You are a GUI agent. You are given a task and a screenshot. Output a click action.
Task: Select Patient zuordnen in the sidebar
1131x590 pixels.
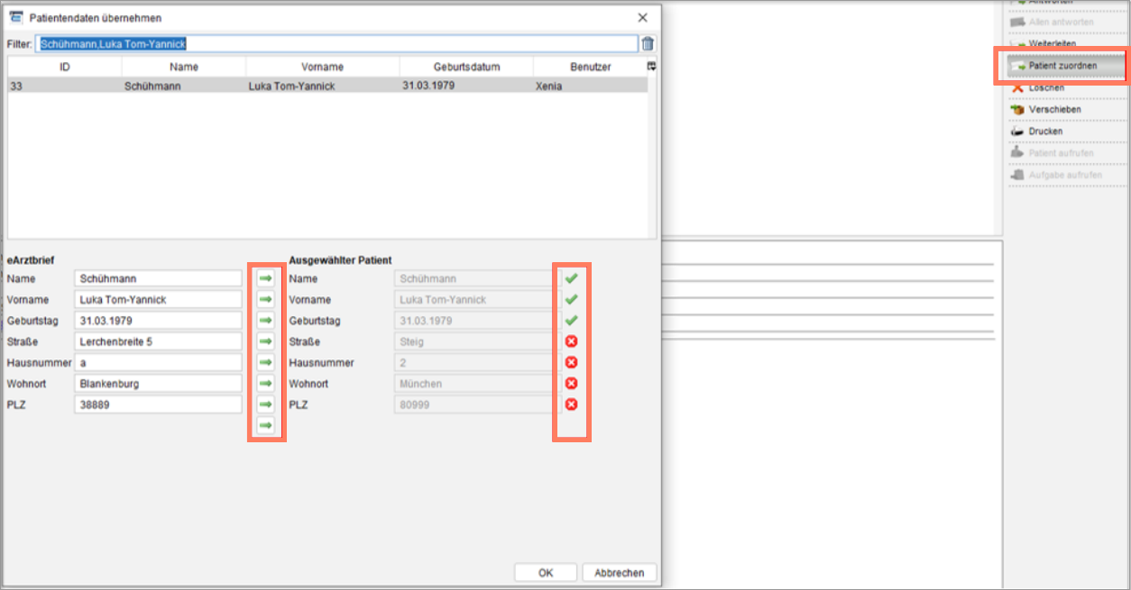pyautogui.click(x=1067, y=66)
